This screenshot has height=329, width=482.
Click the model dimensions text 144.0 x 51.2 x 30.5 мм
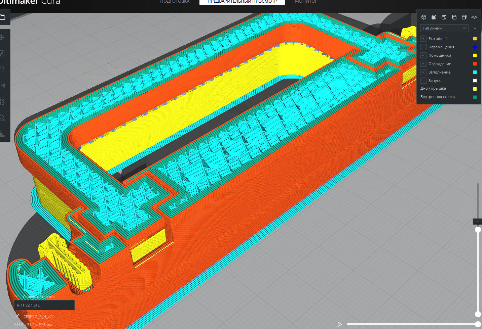coord(33,325)
